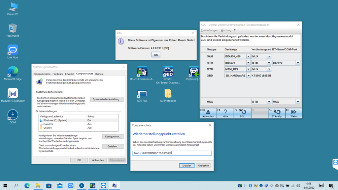The height and width of the screenshot is (190, 338).
Task: Expand the RTM BT-Name BEA070 dropdown
Action: (298, 63)
